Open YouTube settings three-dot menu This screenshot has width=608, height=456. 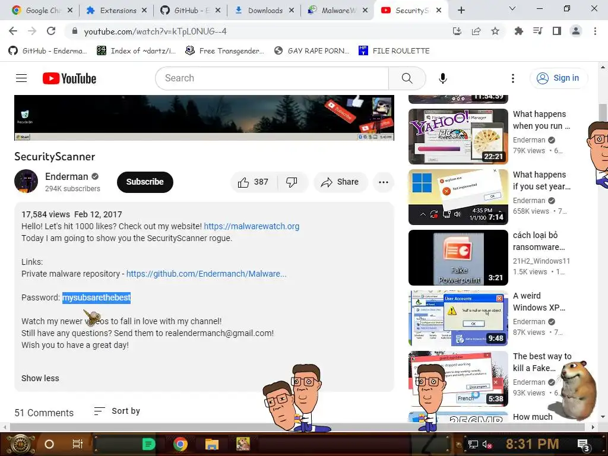[x=512, y=78]
